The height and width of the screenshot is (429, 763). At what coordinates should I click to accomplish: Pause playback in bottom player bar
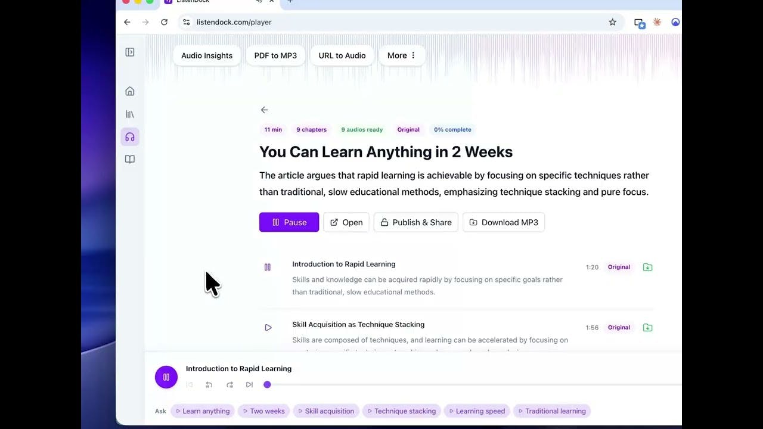pos(166,377)
